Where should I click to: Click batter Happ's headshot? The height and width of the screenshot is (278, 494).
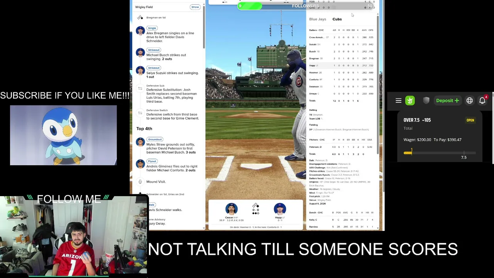(x=280, y=209)
